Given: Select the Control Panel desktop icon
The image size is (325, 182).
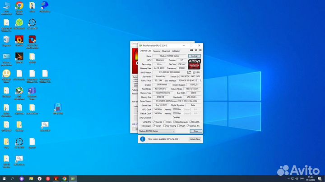Looking at the screenshot, I should [6, 59].
